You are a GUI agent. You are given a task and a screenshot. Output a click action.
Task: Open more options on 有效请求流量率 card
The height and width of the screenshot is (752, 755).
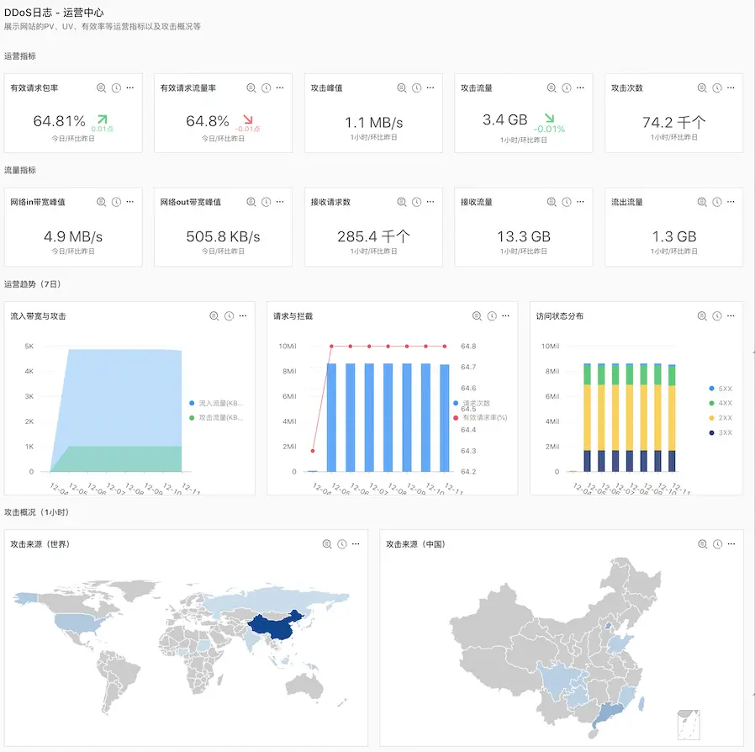[x=280, y=87]
